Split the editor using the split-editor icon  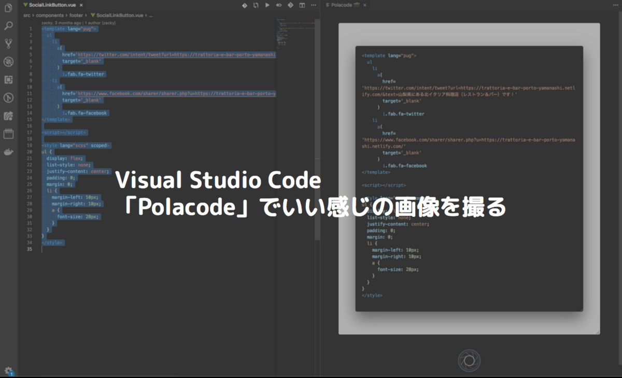point(302,5)
